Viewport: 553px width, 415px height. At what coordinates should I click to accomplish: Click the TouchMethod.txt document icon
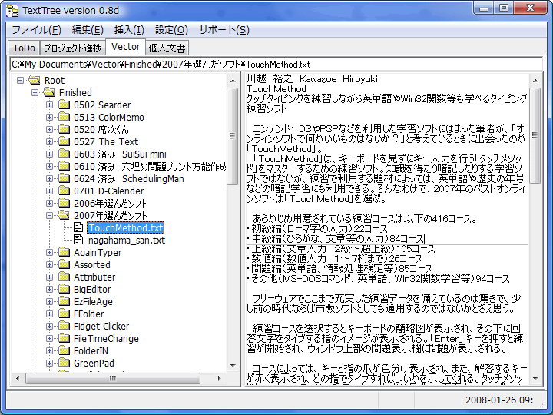point(78,227)
